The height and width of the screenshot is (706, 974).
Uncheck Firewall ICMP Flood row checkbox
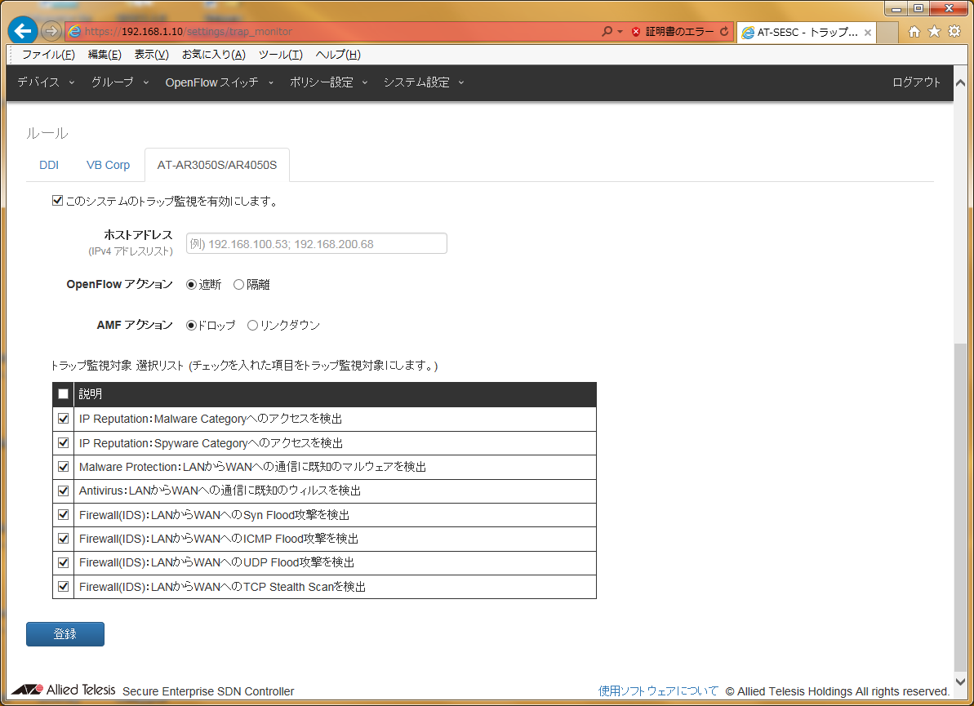click(64, 539)
